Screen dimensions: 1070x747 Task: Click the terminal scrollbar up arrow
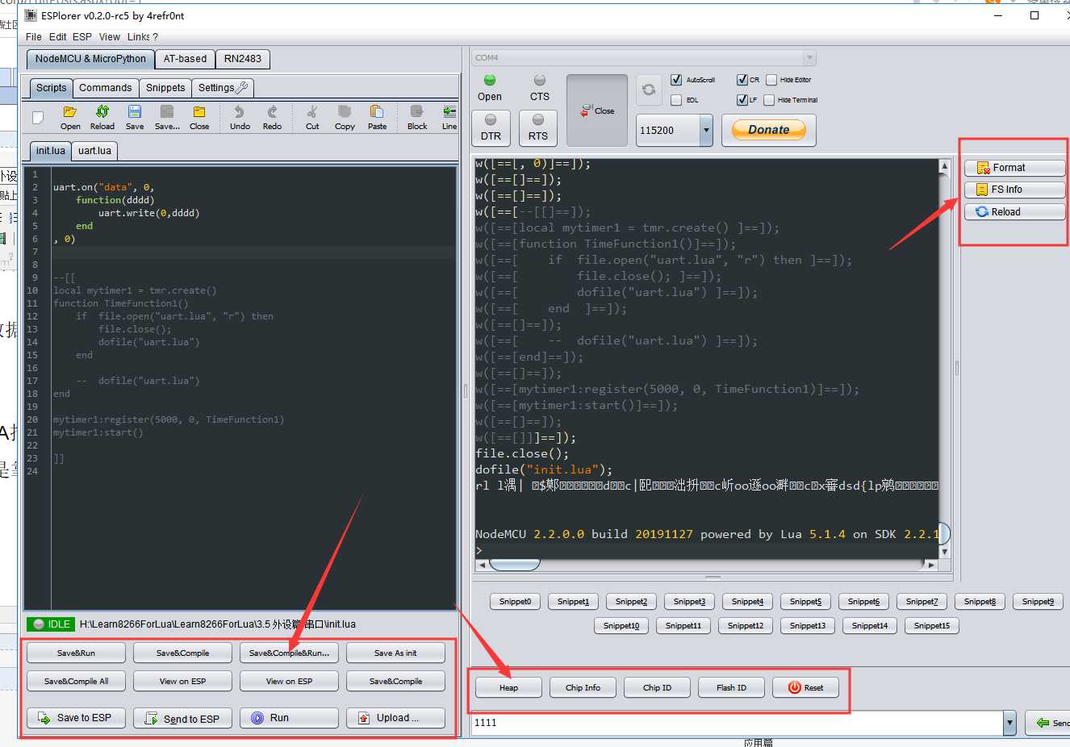945,166
